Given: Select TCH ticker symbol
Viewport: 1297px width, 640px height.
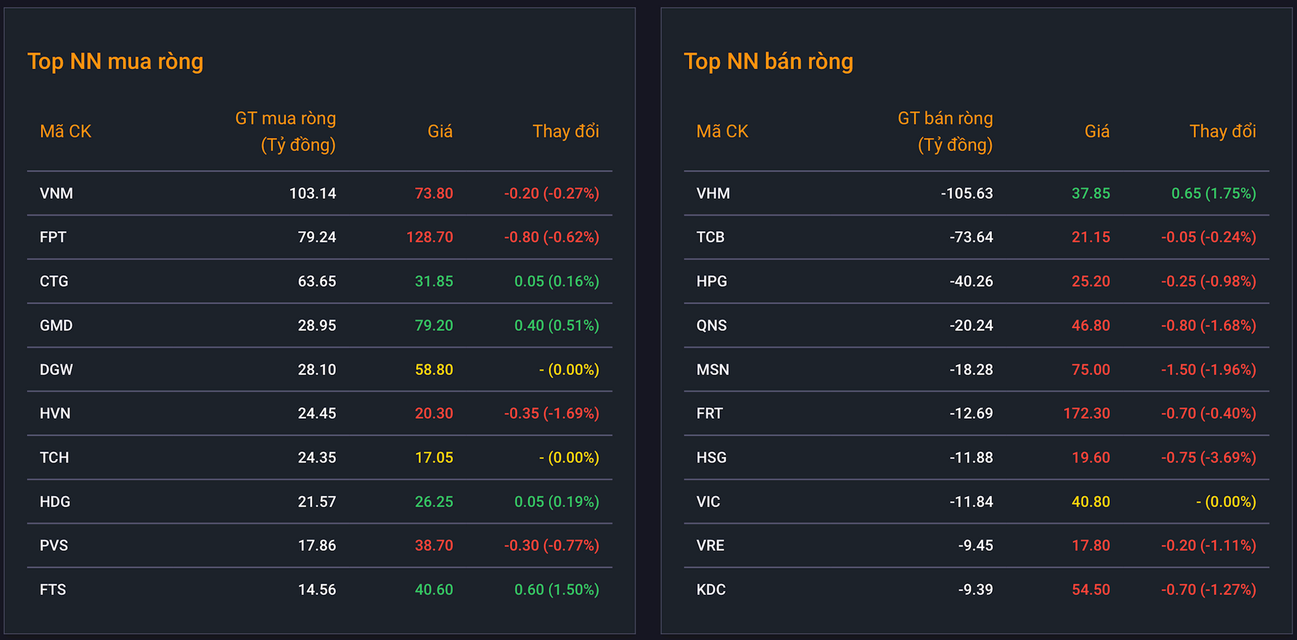Looking at the screenshot, I should (54, 458).
